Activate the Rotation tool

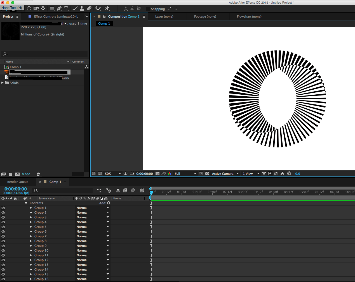click(x=29, y=8)
